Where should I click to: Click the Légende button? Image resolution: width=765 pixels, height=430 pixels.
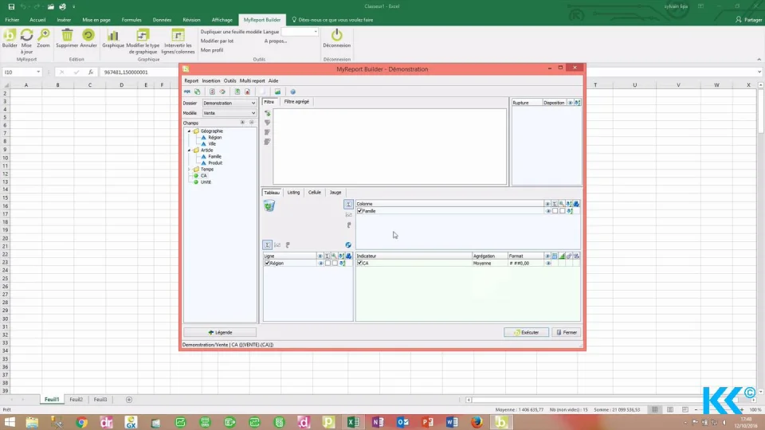tap(220, 333)
